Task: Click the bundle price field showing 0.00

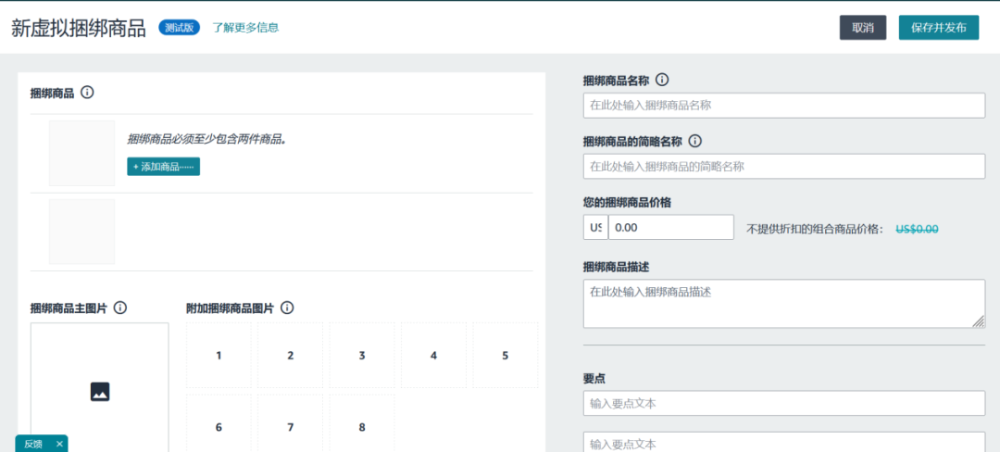Action: pos(670,227)
